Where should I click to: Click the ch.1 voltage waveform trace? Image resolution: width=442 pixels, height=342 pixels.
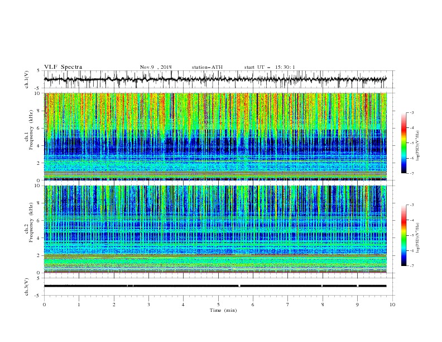[x=215, y=79]
